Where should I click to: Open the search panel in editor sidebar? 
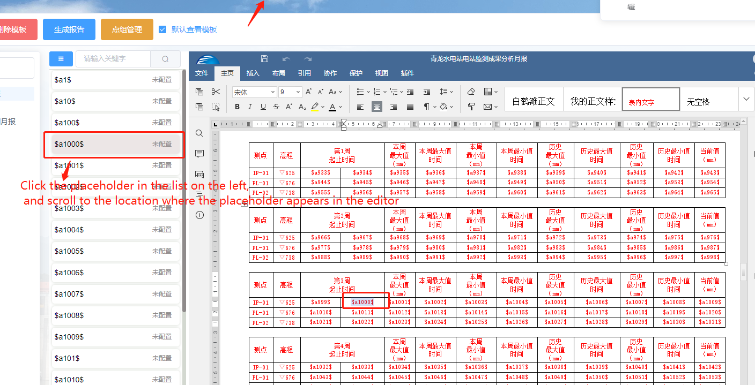(x=199, y=133)
